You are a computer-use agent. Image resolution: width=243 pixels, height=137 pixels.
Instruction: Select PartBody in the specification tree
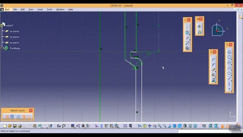pyautogui.click(x=15, y=48)
